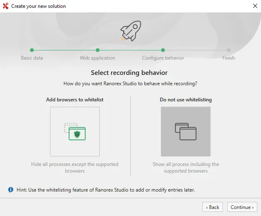Open the Configure behavior step label

pos(163,58)
